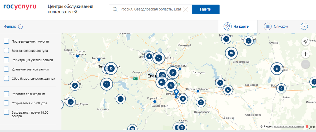This screenshot has height=132, width=316.
Task: Open the cluster marker labeled 16
Action: [231, 53]
